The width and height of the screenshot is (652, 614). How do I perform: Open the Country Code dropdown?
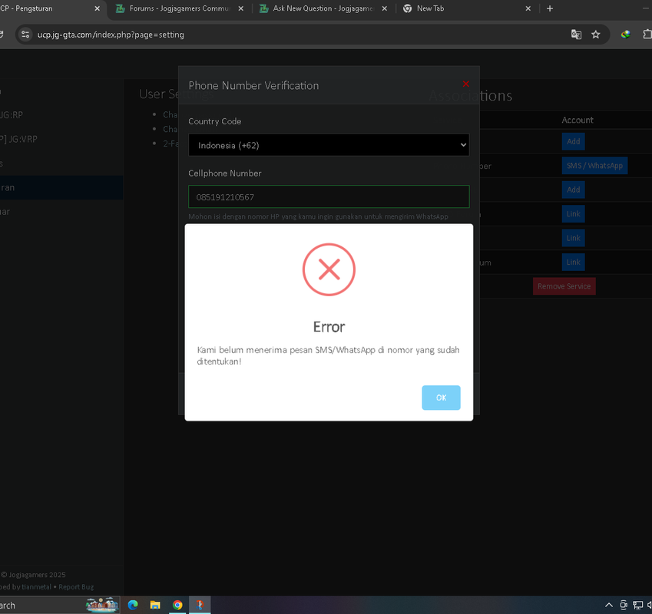pos(329,145)
